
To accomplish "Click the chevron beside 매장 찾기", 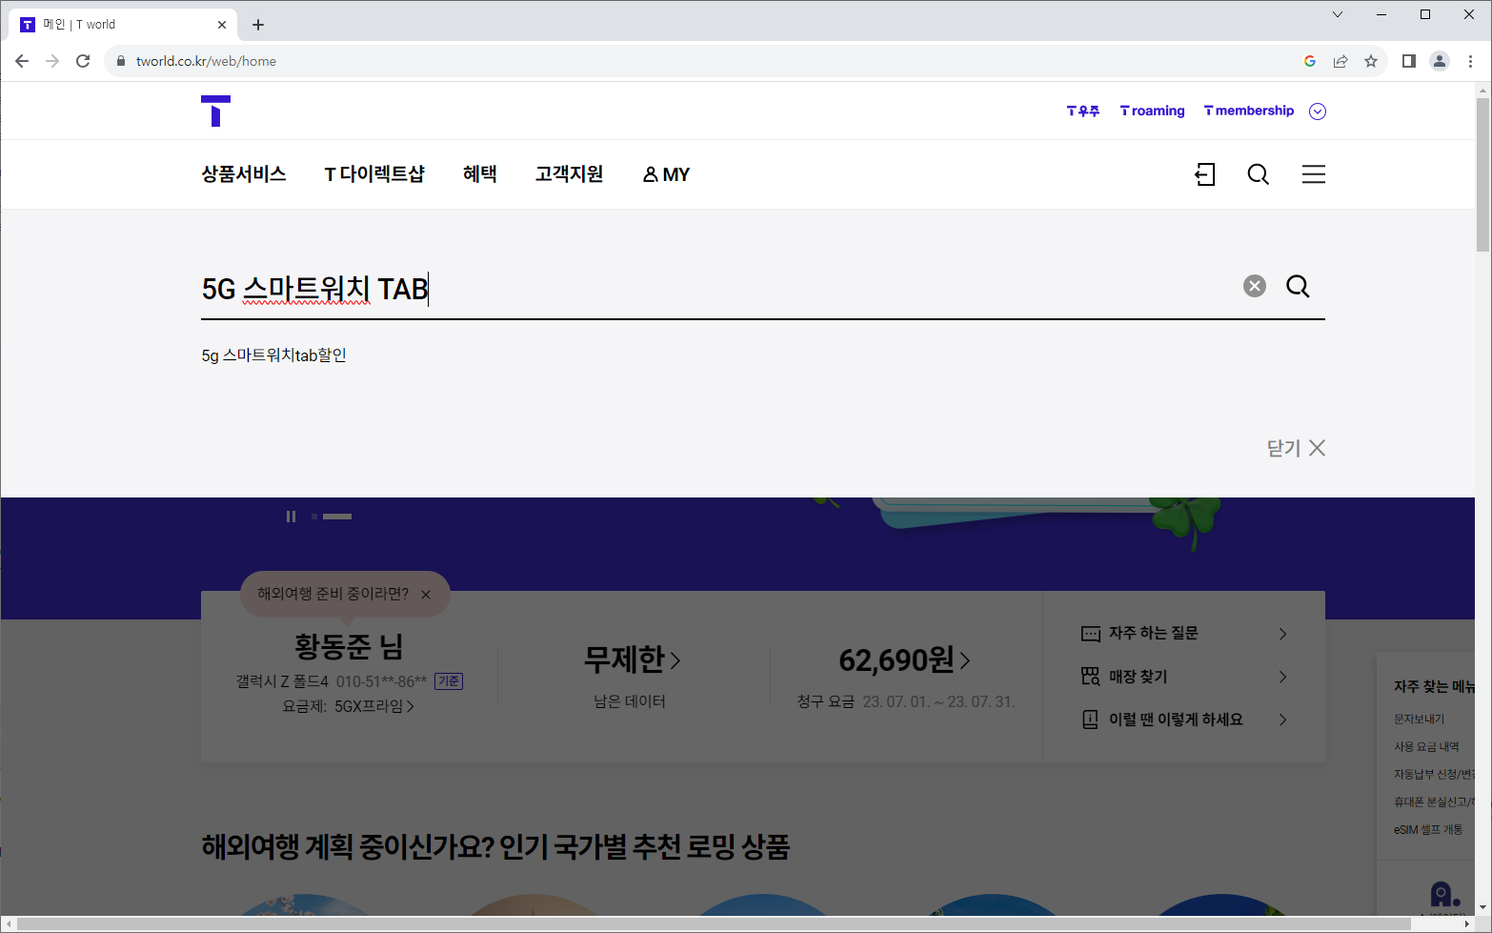I will (x=1283, y=677).
